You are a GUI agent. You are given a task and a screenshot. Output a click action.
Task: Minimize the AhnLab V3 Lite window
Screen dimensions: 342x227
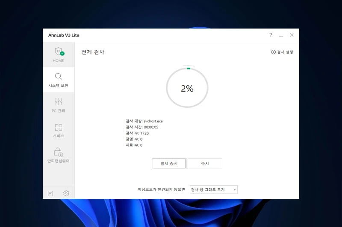click(x=281, y=35)
